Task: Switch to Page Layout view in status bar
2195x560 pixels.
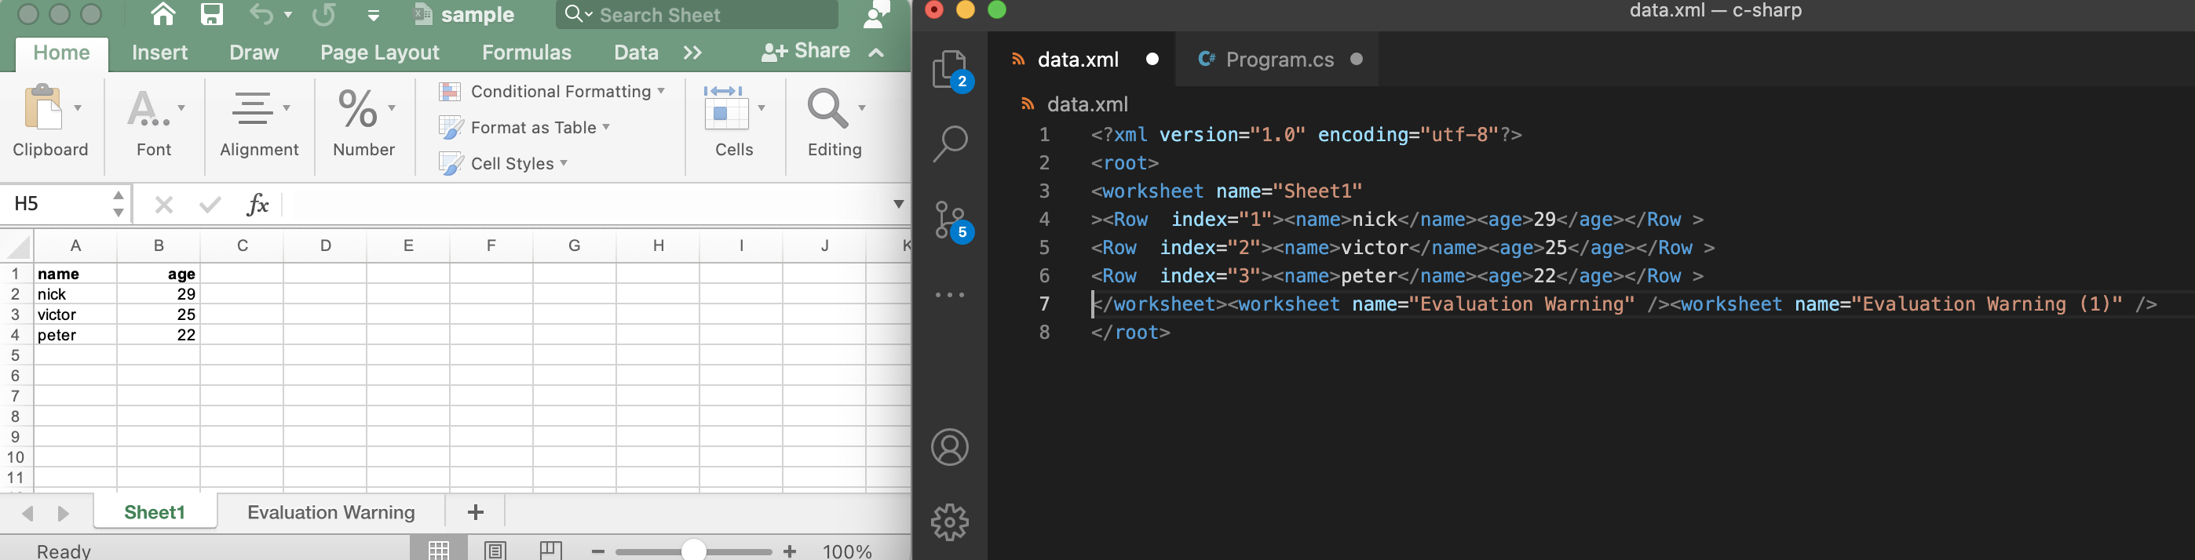Action: (x=495, y=550)
